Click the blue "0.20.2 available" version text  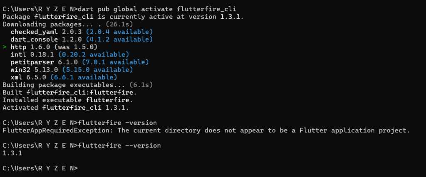click(93, 54)
